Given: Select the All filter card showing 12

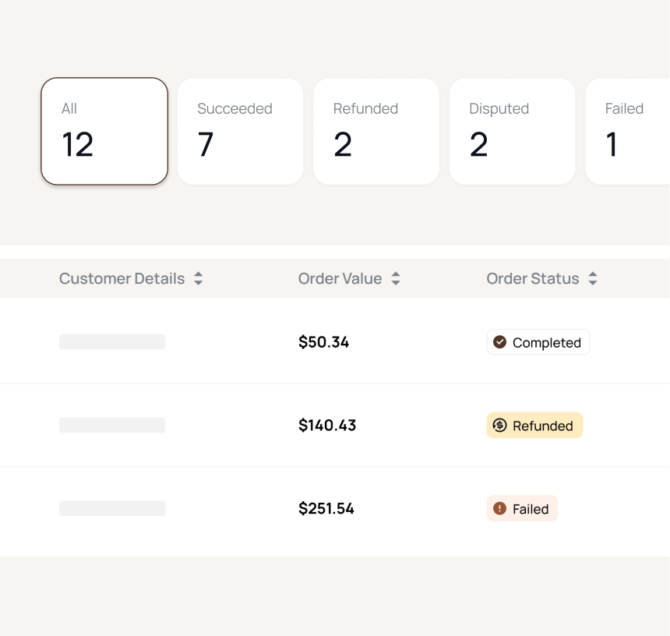Looking at the screenshot, I should [104, 130].
